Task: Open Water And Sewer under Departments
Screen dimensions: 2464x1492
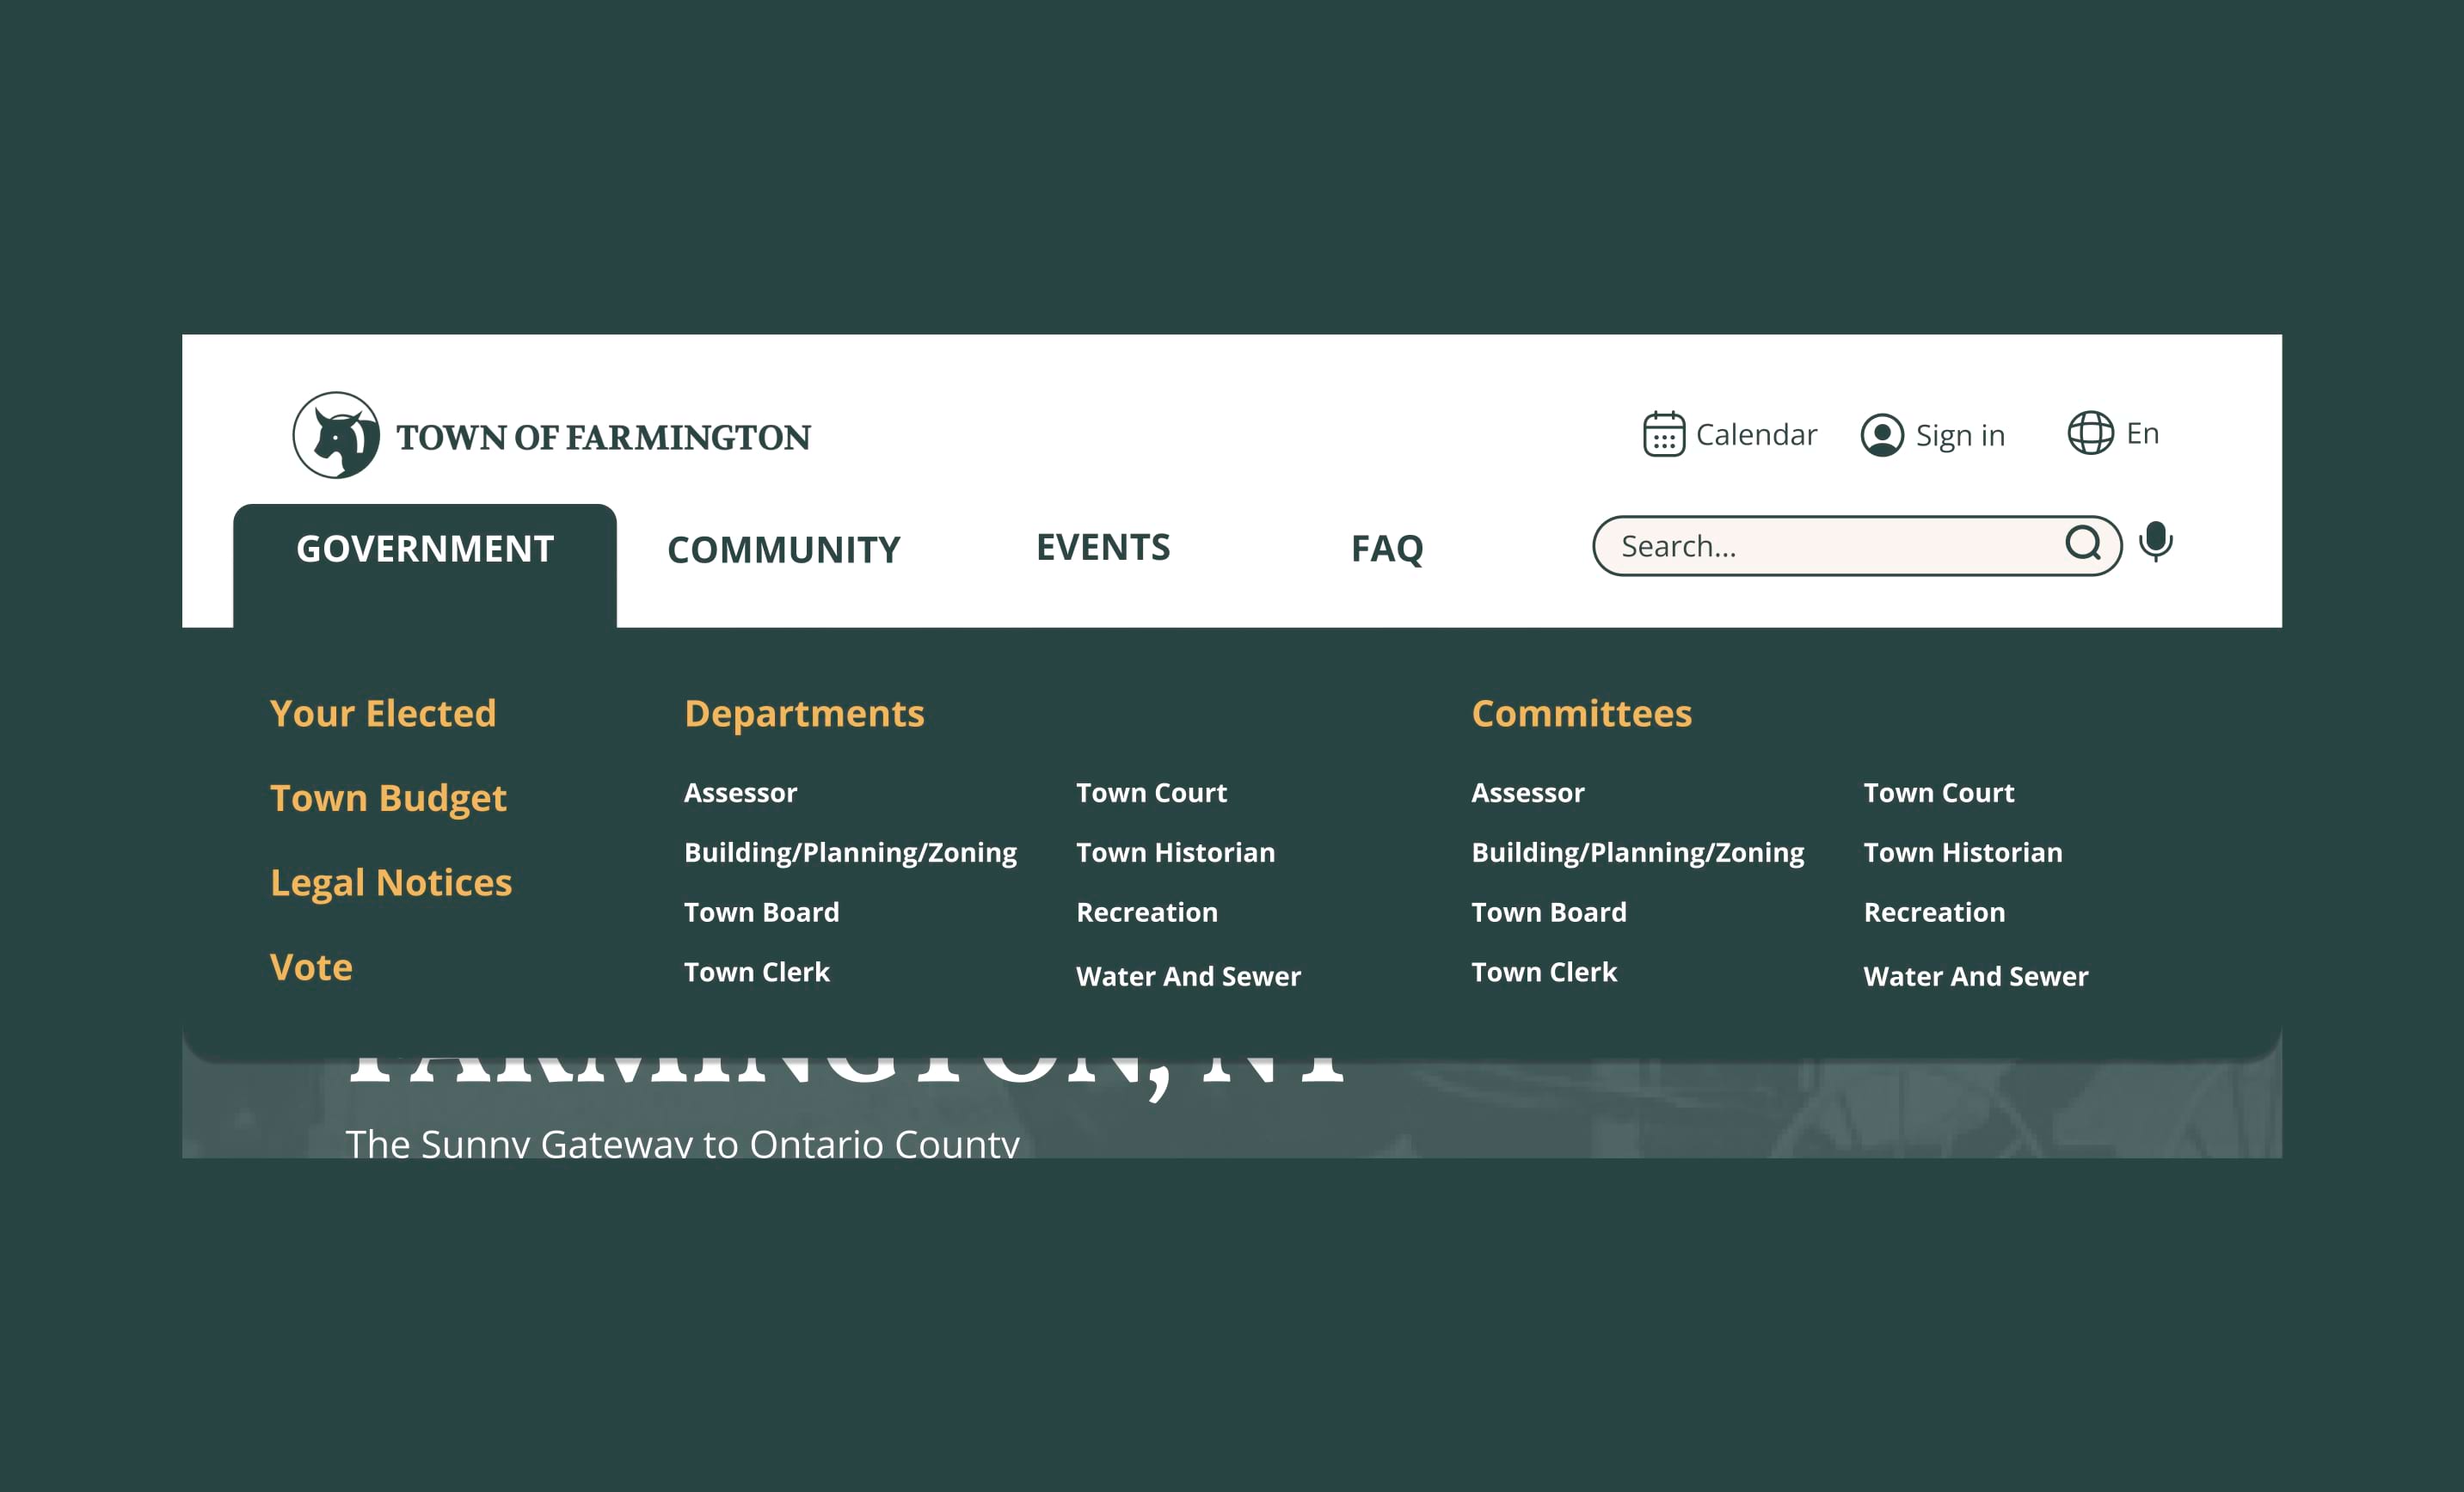Action: coord(1189,976)
